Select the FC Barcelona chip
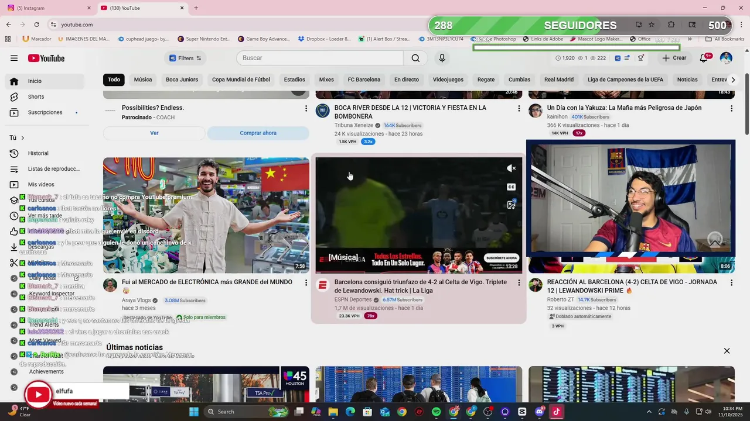750x421 pixels. (x=364, y=80)
